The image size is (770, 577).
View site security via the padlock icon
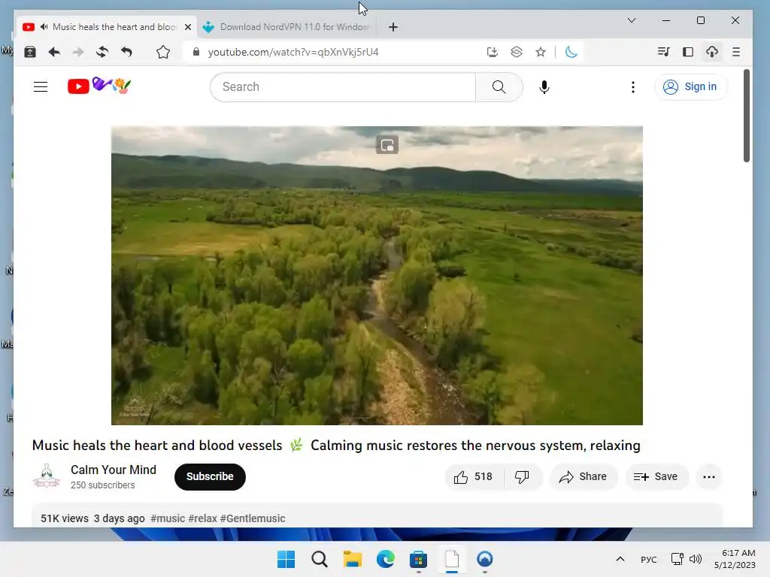[x=196, y=52]
